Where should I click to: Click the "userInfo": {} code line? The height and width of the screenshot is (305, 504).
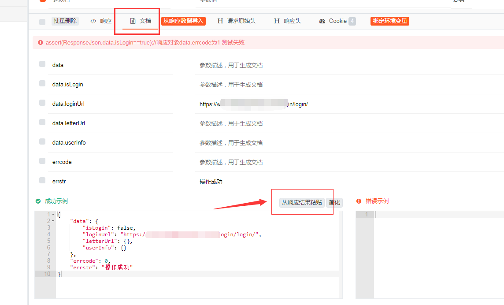[x=105, y=247]
